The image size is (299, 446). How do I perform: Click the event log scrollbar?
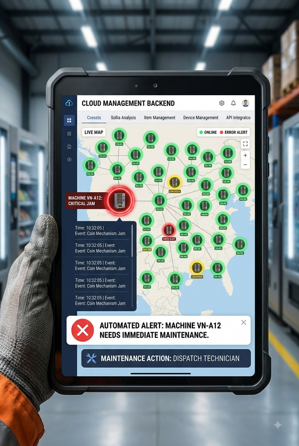click(x=132, y=241)
